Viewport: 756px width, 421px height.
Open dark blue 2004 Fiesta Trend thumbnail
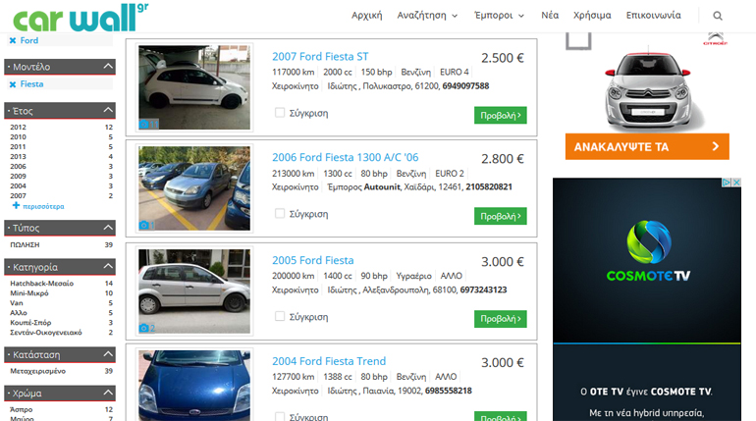(194, 386)
